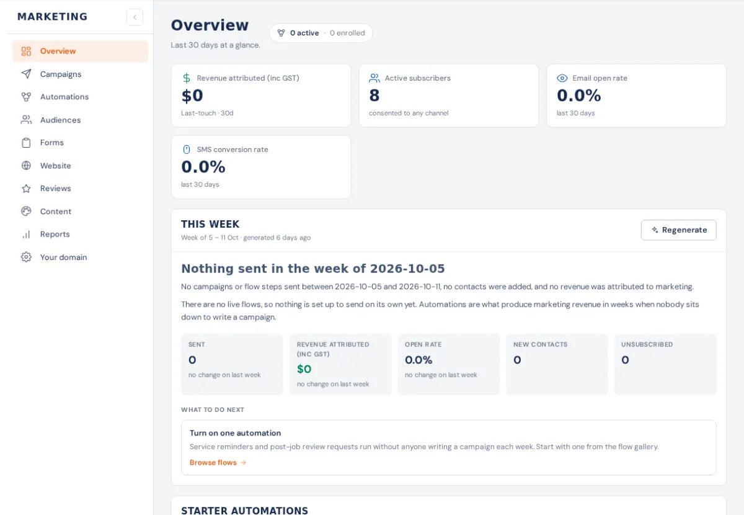Open the Content section
This screenshot has height=515, width=744.
coord(81,212)
